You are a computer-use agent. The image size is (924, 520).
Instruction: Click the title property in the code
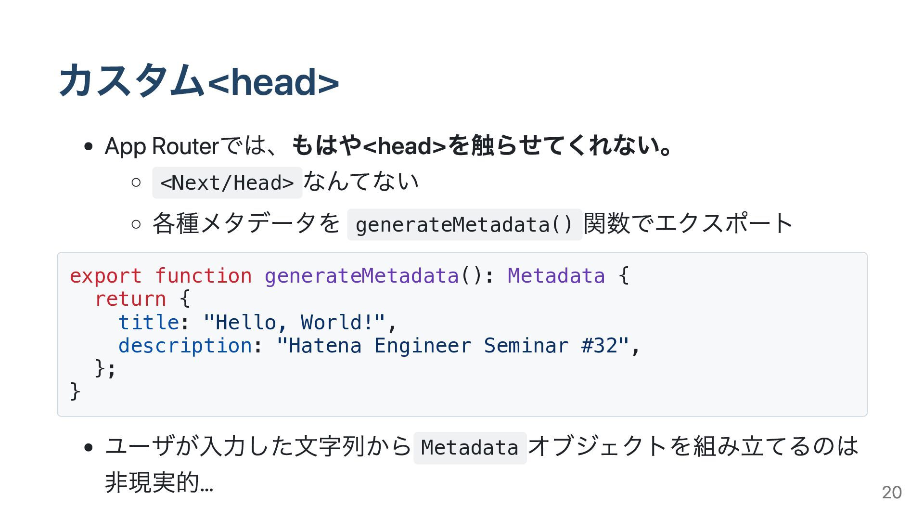tap(149, 322)
